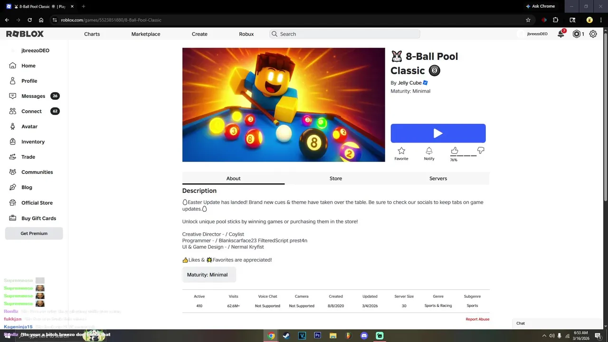Open File Explorer from the taskbar

pyautogui.click(x=333, y=335)
